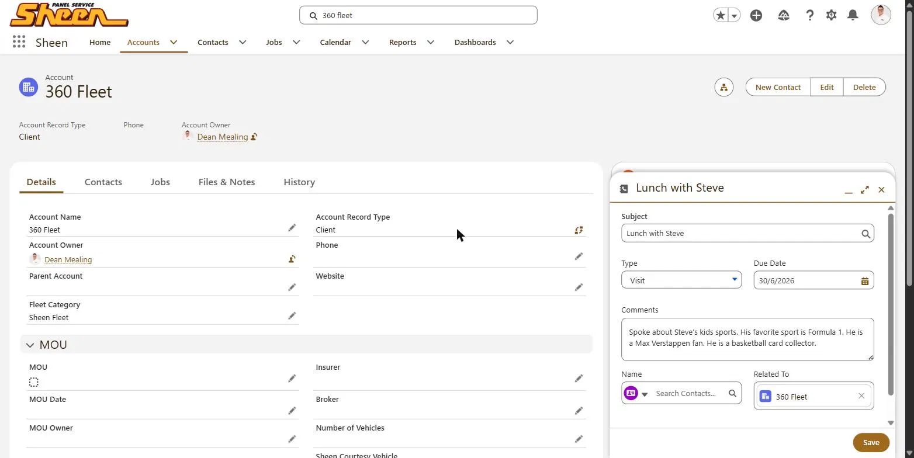This screenshot has width=914, height=458.
Task: Change Account Owner icon in Details
Action: [292, 259]
